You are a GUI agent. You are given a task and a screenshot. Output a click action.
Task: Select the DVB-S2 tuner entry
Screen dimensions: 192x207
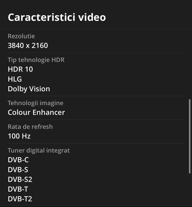(20, 179)
